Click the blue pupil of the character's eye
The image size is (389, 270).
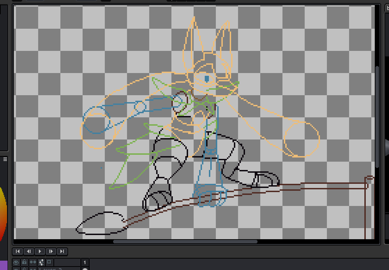pos(207,79)
